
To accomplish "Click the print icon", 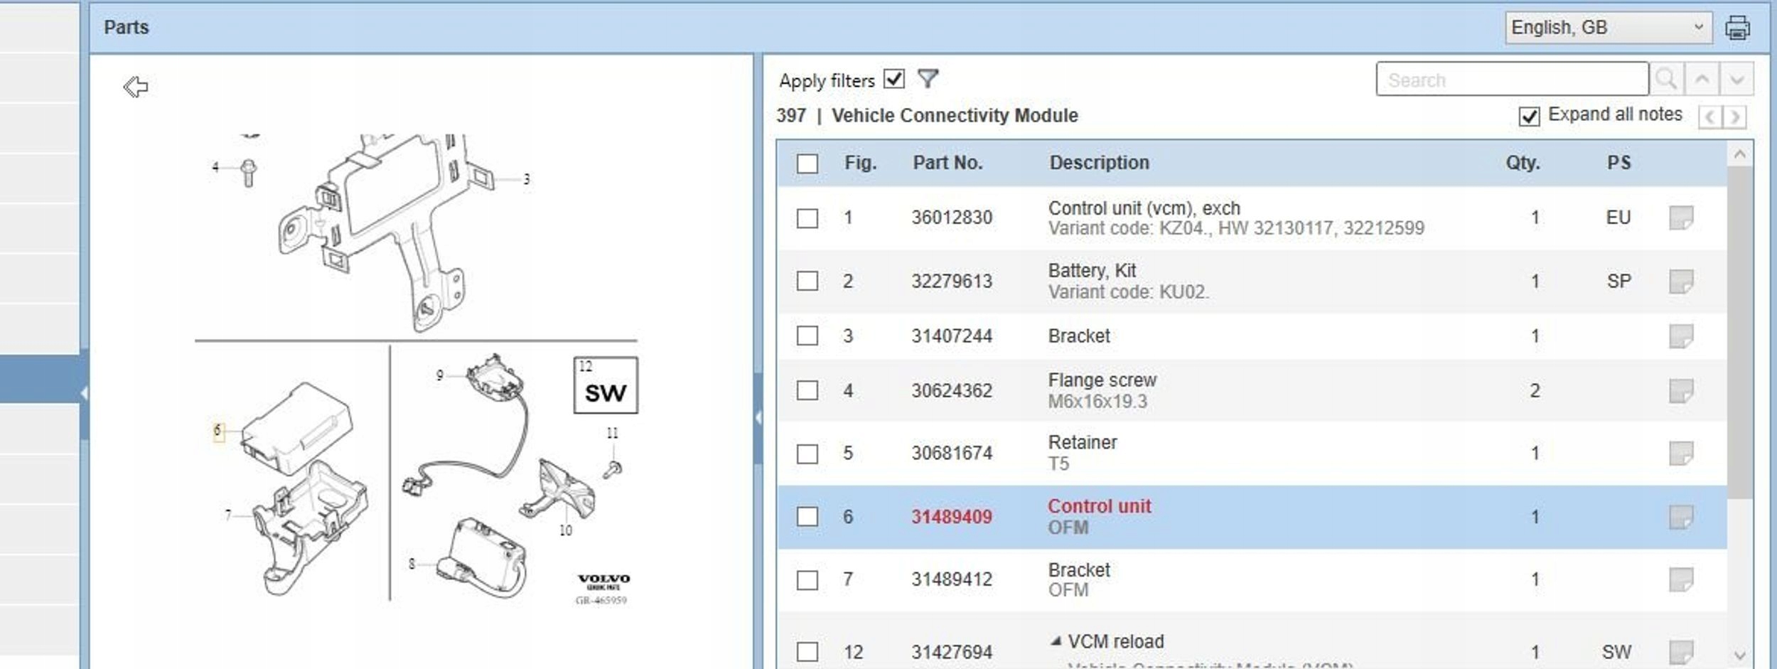I will tap(1737, 28).
